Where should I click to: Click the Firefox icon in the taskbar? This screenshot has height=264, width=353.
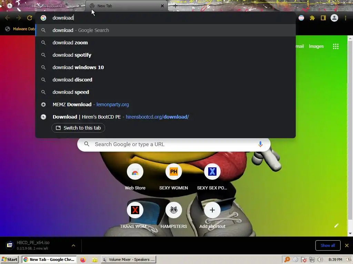point(83,260)
